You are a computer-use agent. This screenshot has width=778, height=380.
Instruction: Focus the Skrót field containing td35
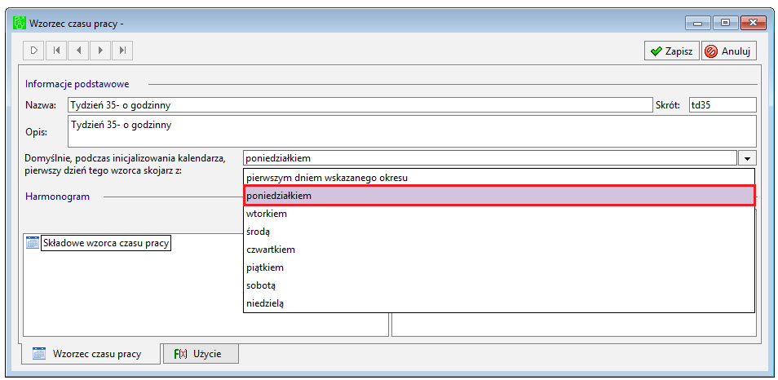click(x=723, y=105)
